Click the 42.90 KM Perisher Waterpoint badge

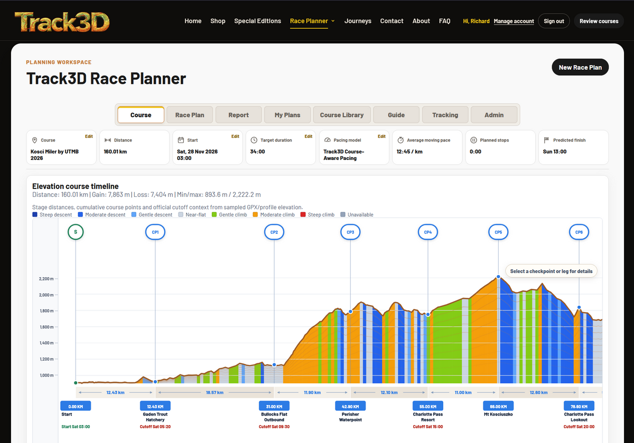click(350, 406)
